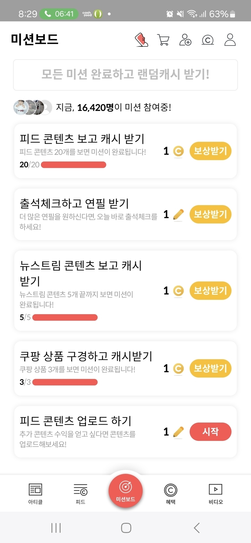Open the 비디오 tab
The width and height of the screenshot is (251, 543).
(216, 493)
